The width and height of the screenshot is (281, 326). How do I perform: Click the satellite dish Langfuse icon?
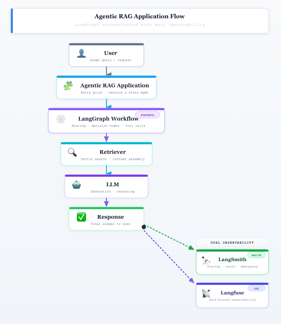click(206, 294)
